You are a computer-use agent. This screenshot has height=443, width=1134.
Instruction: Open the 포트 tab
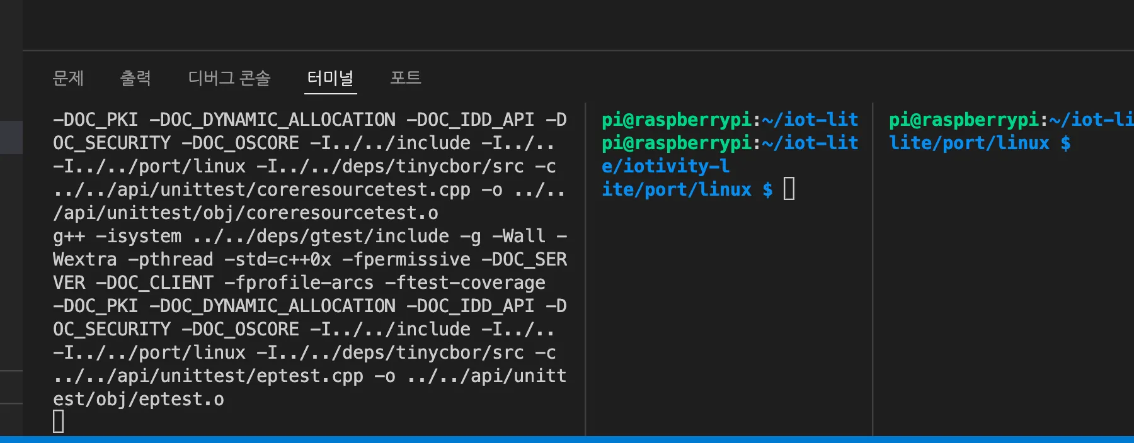405,78
